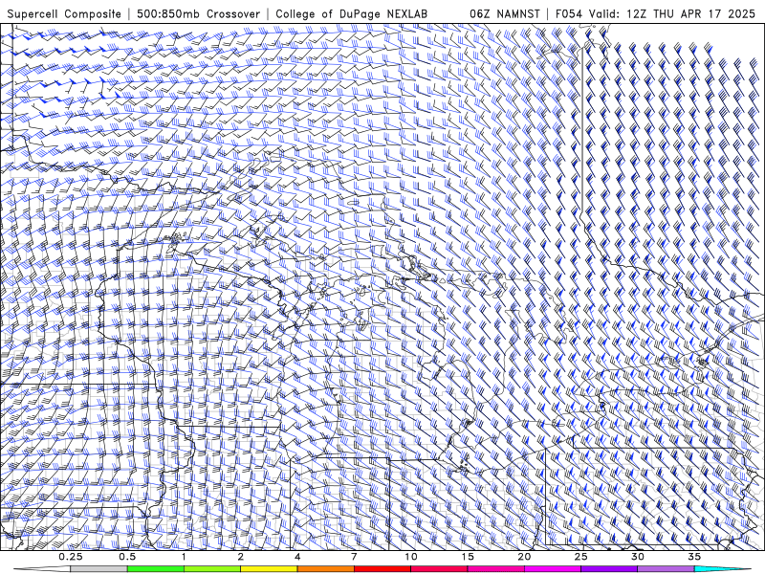The width and height of the screenshot is (765, 574).
Task: Select the orange 4–7 color bar segment
Action: point(325,569)
